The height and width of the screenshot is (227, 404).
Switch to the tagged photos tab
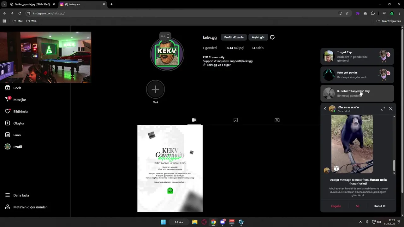pyautogui.click(x=277, y=120)
